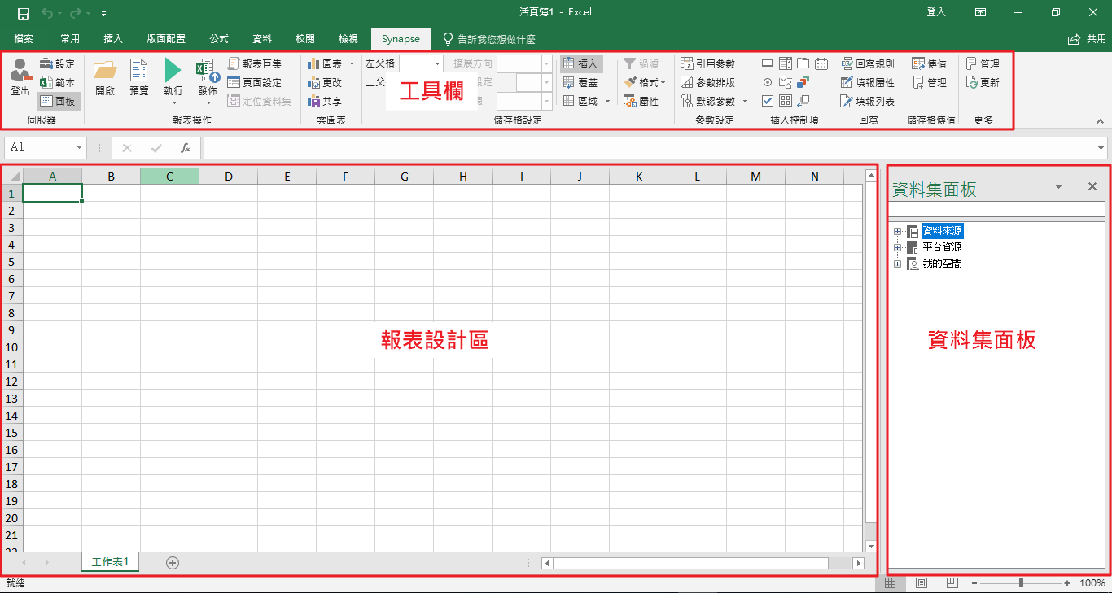Toggle the 面板 panel button

[x=59, y=102]
